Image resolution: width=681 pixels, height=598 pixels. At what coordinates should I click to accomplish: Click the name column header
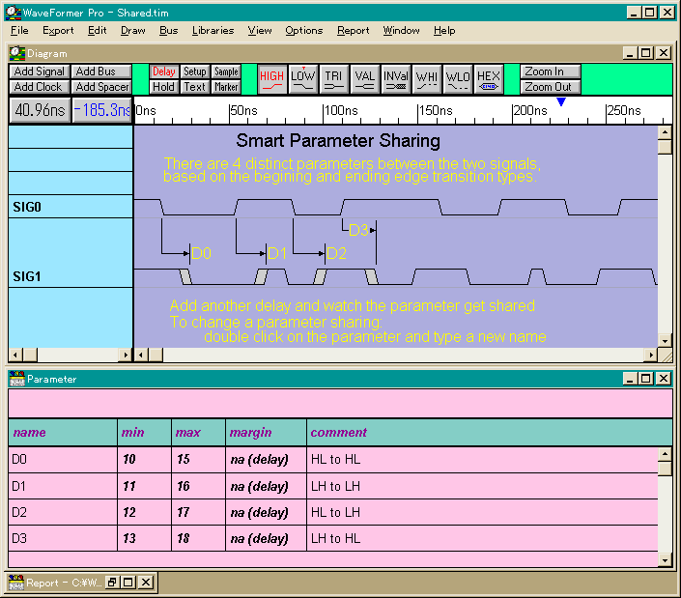[30, 432]
